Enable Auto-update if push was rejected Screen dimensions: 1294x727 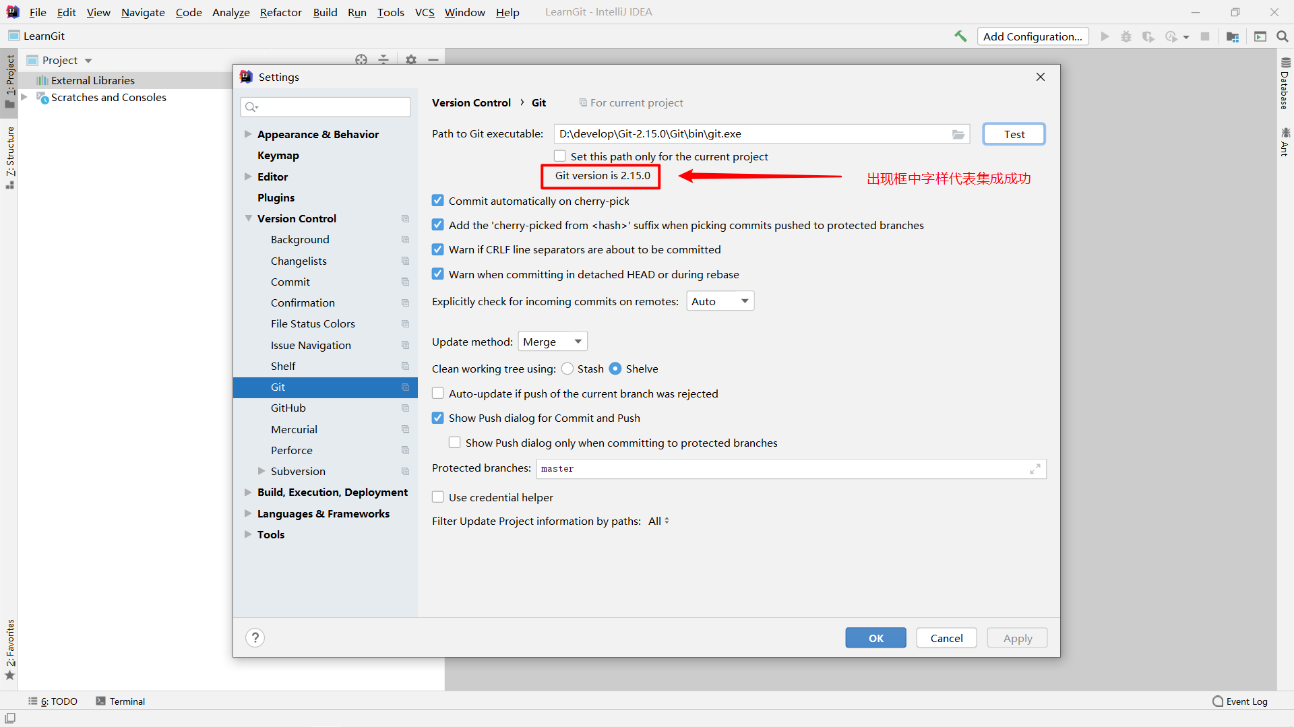coord(438,393)
